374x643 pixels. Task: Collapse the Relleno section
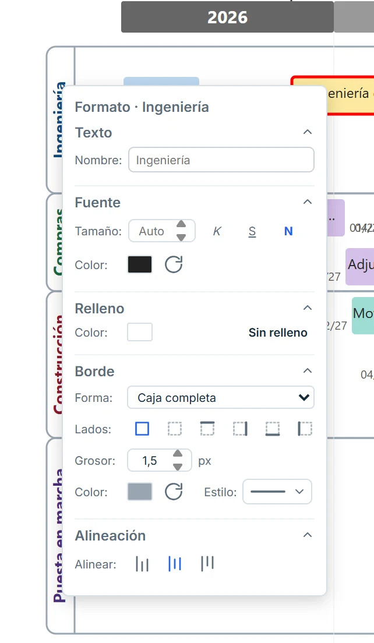(x=307, y=308)
